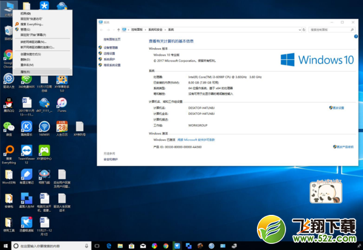The image size is (363, 250).
Task: Select the 酷狗音乐 desktop icon
Action: click(x=27, y=128)
